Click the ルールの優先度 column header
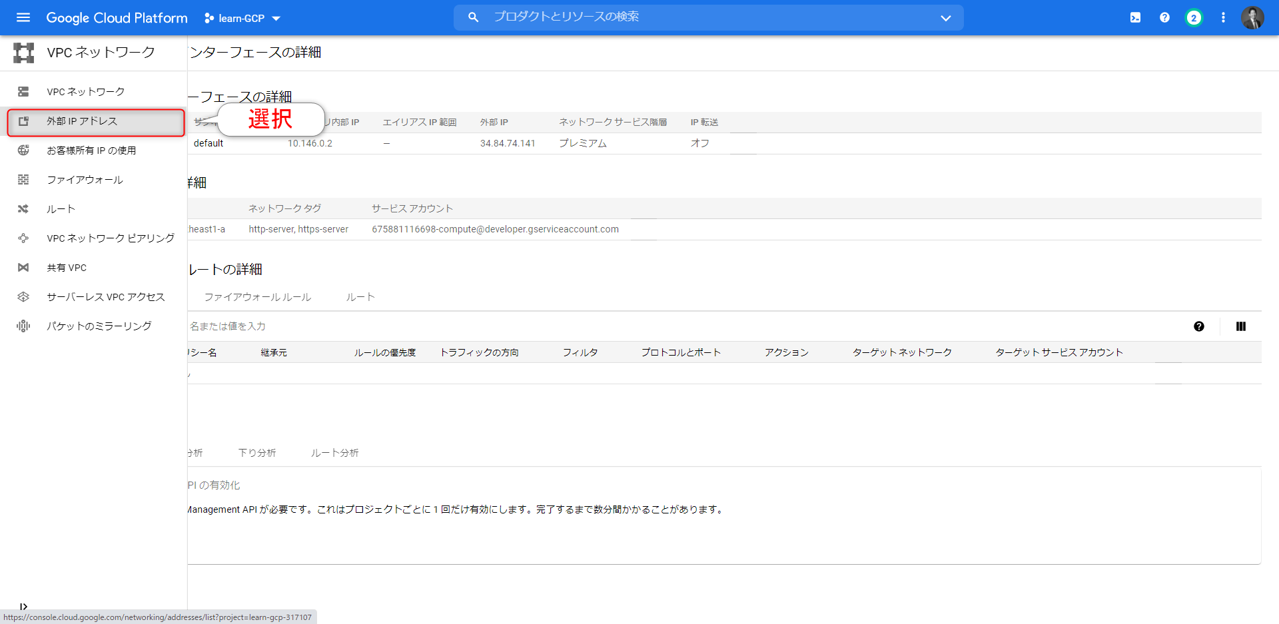The image size is (1279, 624). [x=385, y=352]
